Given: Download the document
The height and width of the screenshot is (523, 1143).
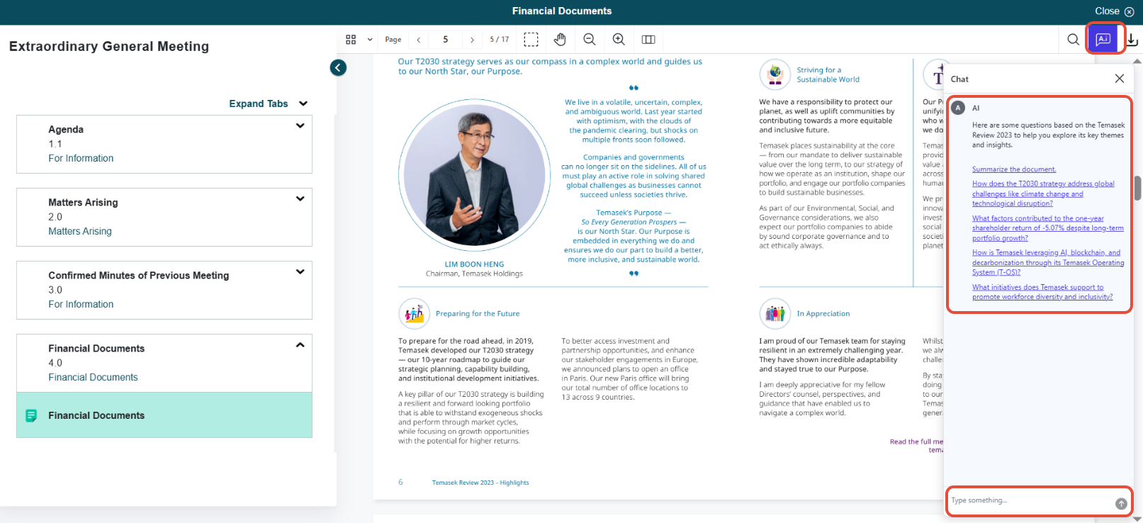Looking at the screenshot, I should click(x=1132, y=40).
